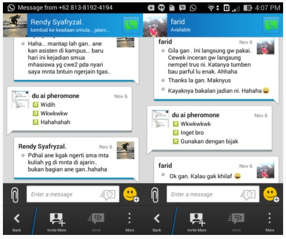Tap the call button beside farid
The width and height of the screenshot is (286, 239).
[271, 25]
